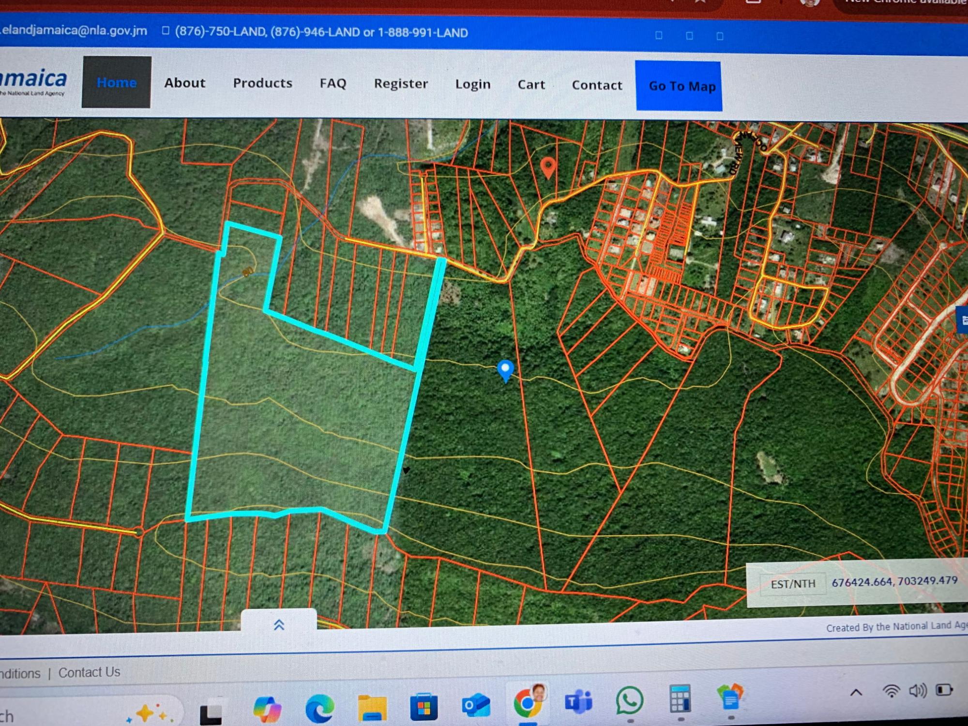Open WhatsApp from the taskbar

point(629,700)
